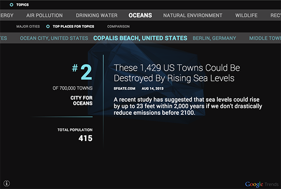The height and width of the screenshot is (189, 281).
Task: Open the info icon in bottom corner
Action: [x=7, y=183]
